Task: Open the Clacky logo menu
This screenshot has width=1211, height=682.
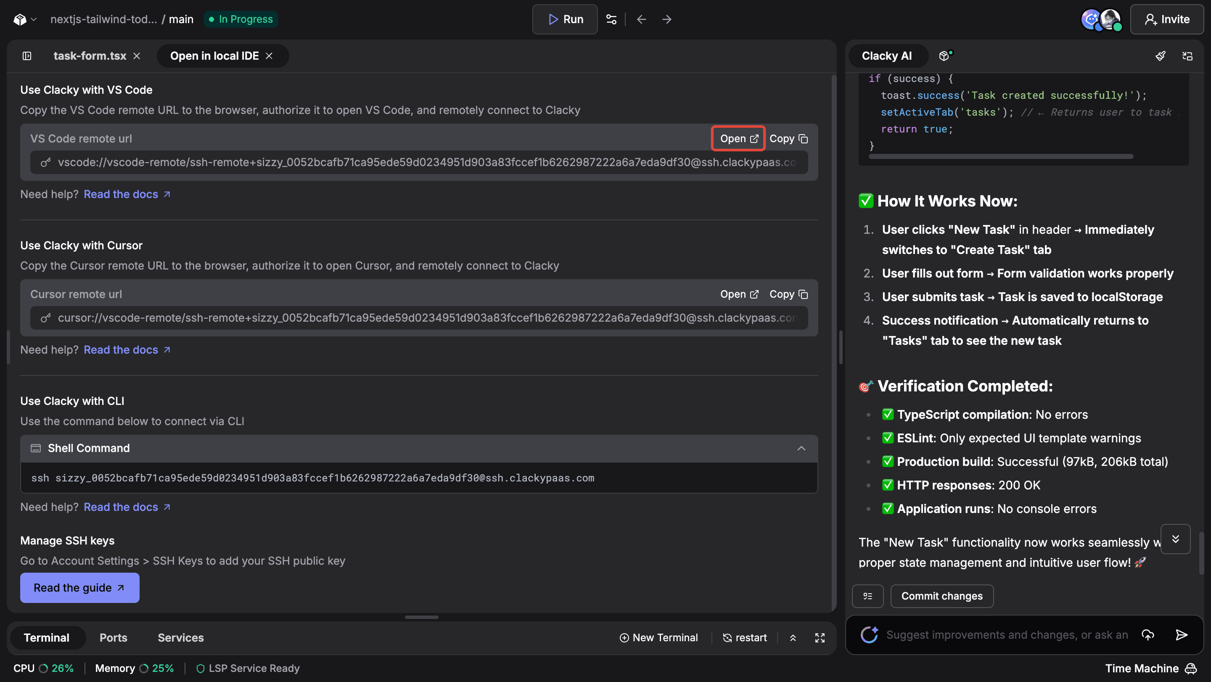Action: [24, 19]
